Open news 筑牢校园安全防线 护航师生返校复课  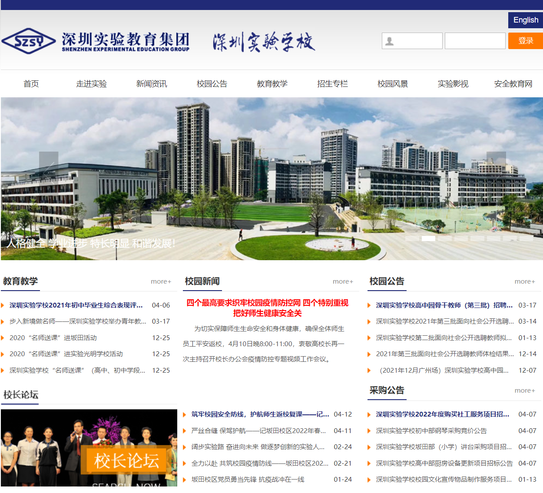pos(260,414)
